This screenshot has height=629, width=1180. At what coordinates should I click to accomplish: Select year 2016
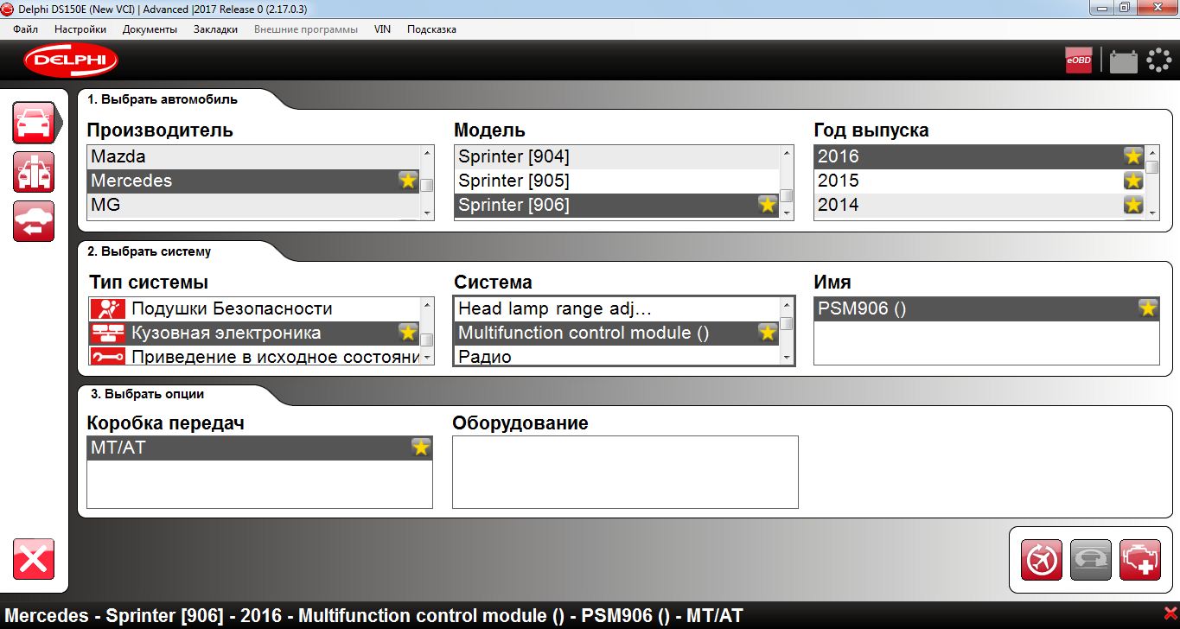coord(979,156)
